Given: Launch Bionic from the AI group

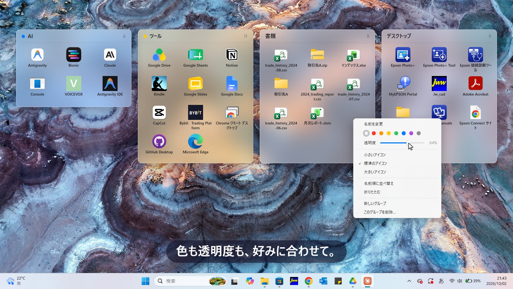Looking at the screenshot, I should point(74,55).
